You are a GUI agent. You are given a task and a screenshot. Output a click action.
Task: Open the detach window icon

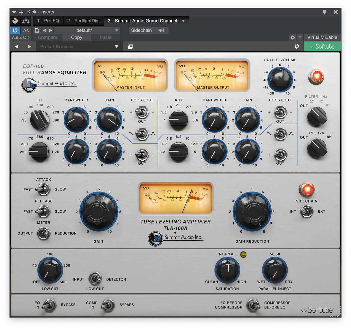130,47
